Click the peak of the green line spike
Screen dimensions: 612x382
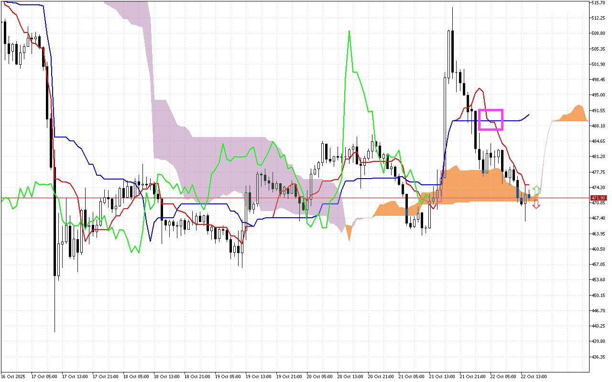(x=349, y=32)
